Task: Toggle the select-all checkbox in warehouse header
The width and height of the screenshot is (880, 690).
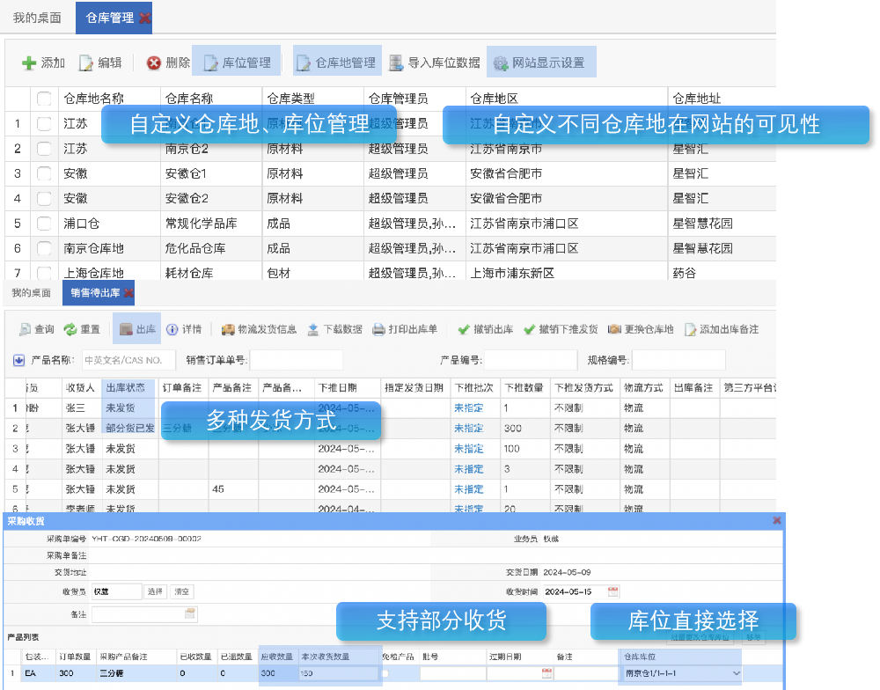Action: pos(44,99)
